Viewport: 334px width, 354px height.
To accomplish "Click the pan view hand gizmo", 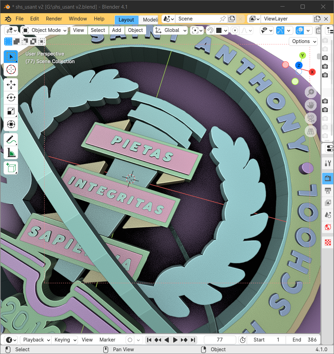I will (x=311, y=105).
